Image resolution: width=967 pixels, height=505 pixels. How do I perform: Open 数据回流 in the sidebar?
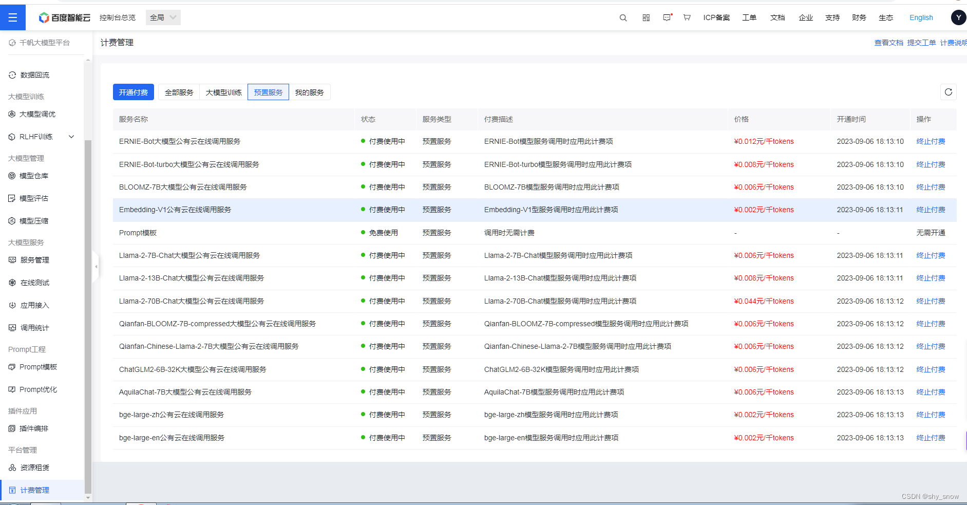[34, 75]
